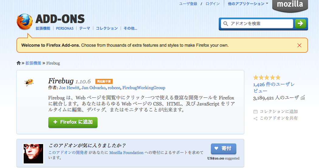Click the magnifying glass search icon

225,24
